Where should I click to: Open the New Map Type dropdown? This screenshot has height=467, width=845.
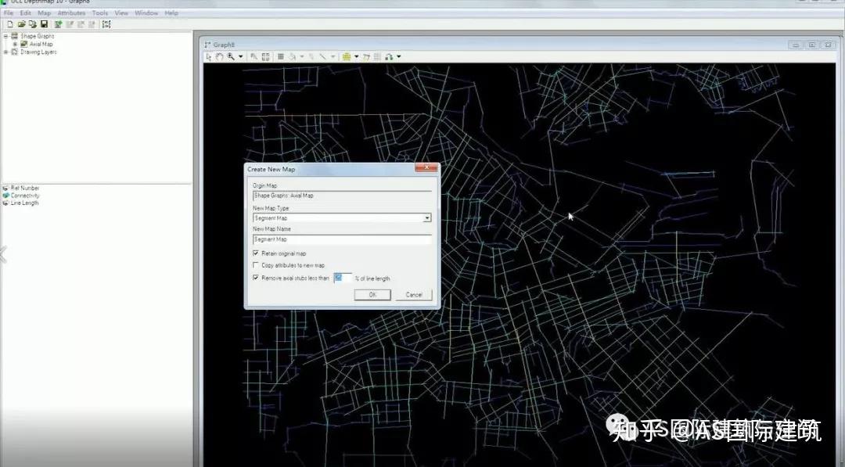click(x=426, y=217)
